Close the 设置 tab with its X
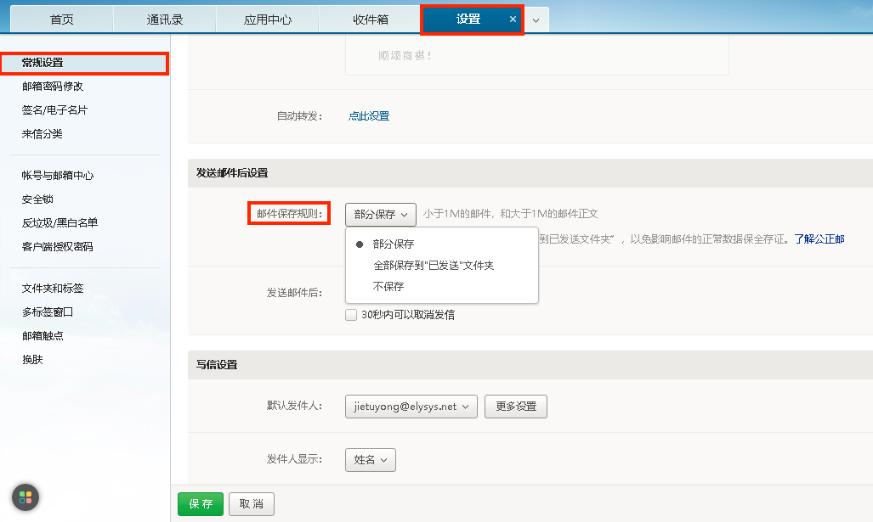The image size is (873, 522). point(513,17)
